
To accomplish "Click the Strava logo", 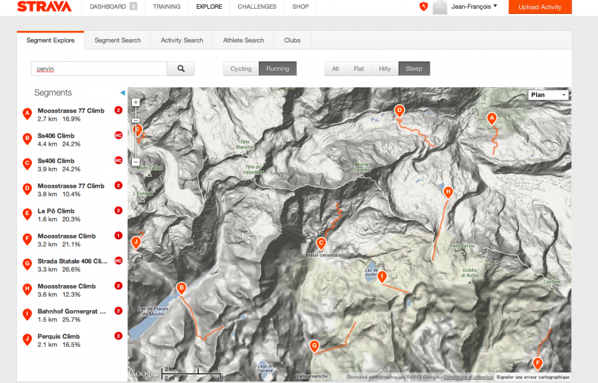I will 44,6.
